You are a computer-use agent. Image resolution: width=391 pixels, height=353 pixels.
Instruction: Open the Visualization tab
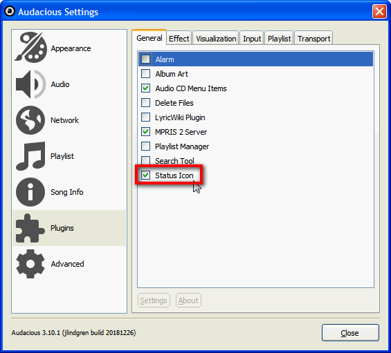pyautogui.click(x=216, y=39)
